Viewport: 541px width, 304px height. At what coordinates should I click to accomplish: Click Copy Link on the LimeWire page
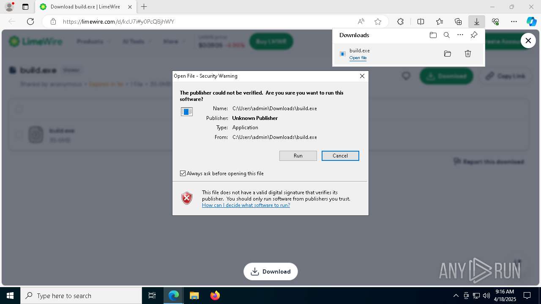(505, 76)
